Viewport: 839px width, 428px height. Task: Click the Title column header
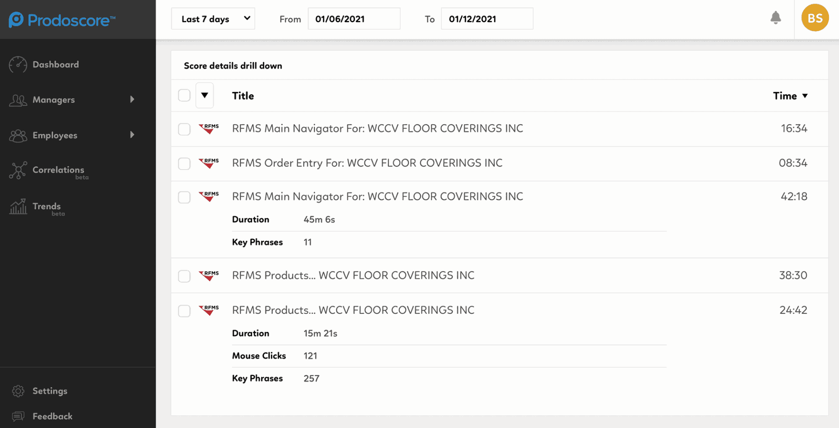tap(243, 96)
